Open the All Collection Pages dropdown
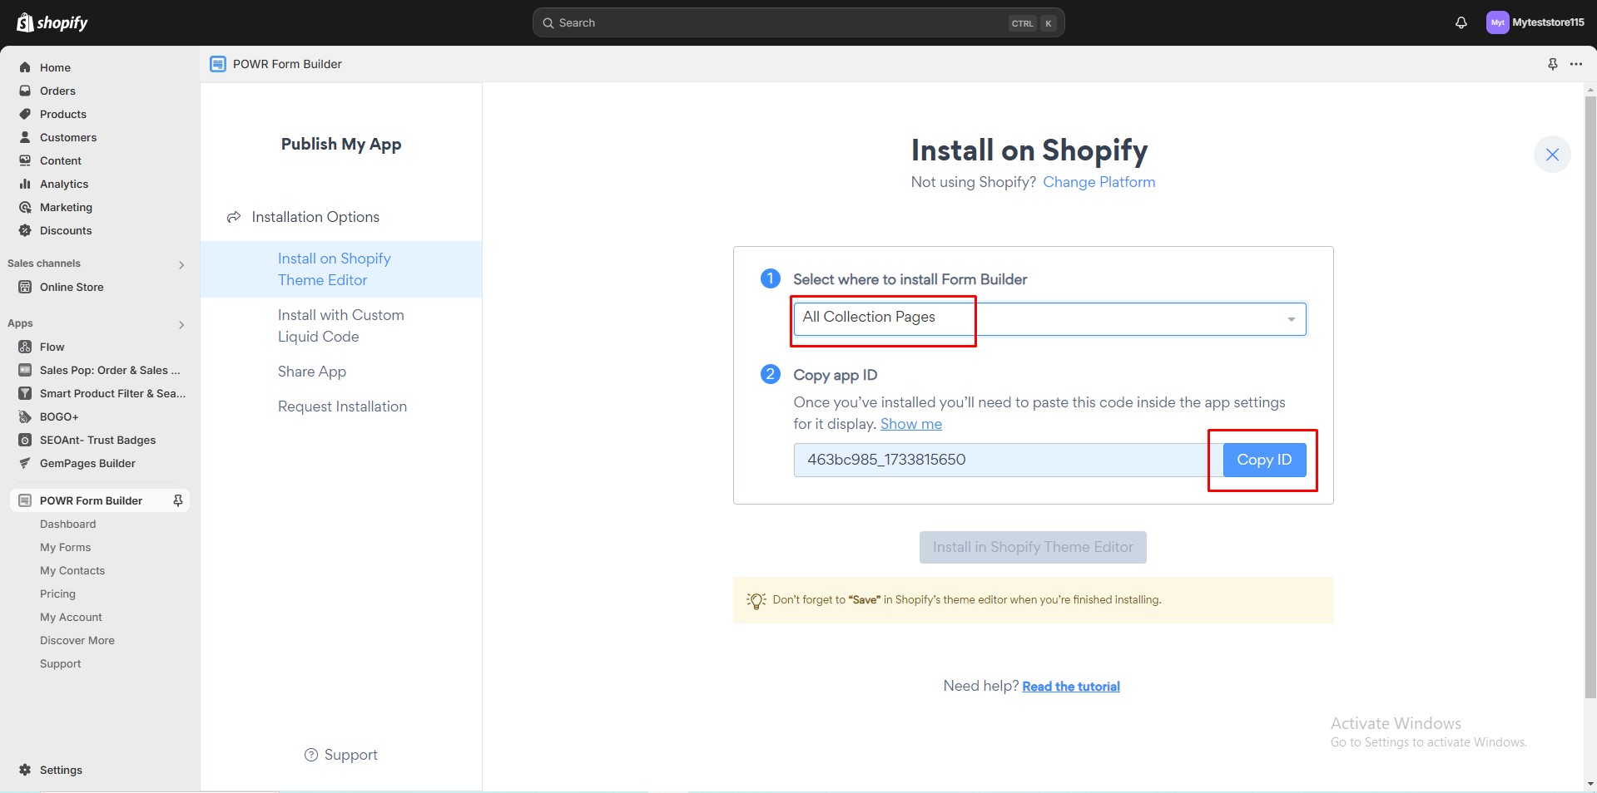 click(x=1049, y=319)
